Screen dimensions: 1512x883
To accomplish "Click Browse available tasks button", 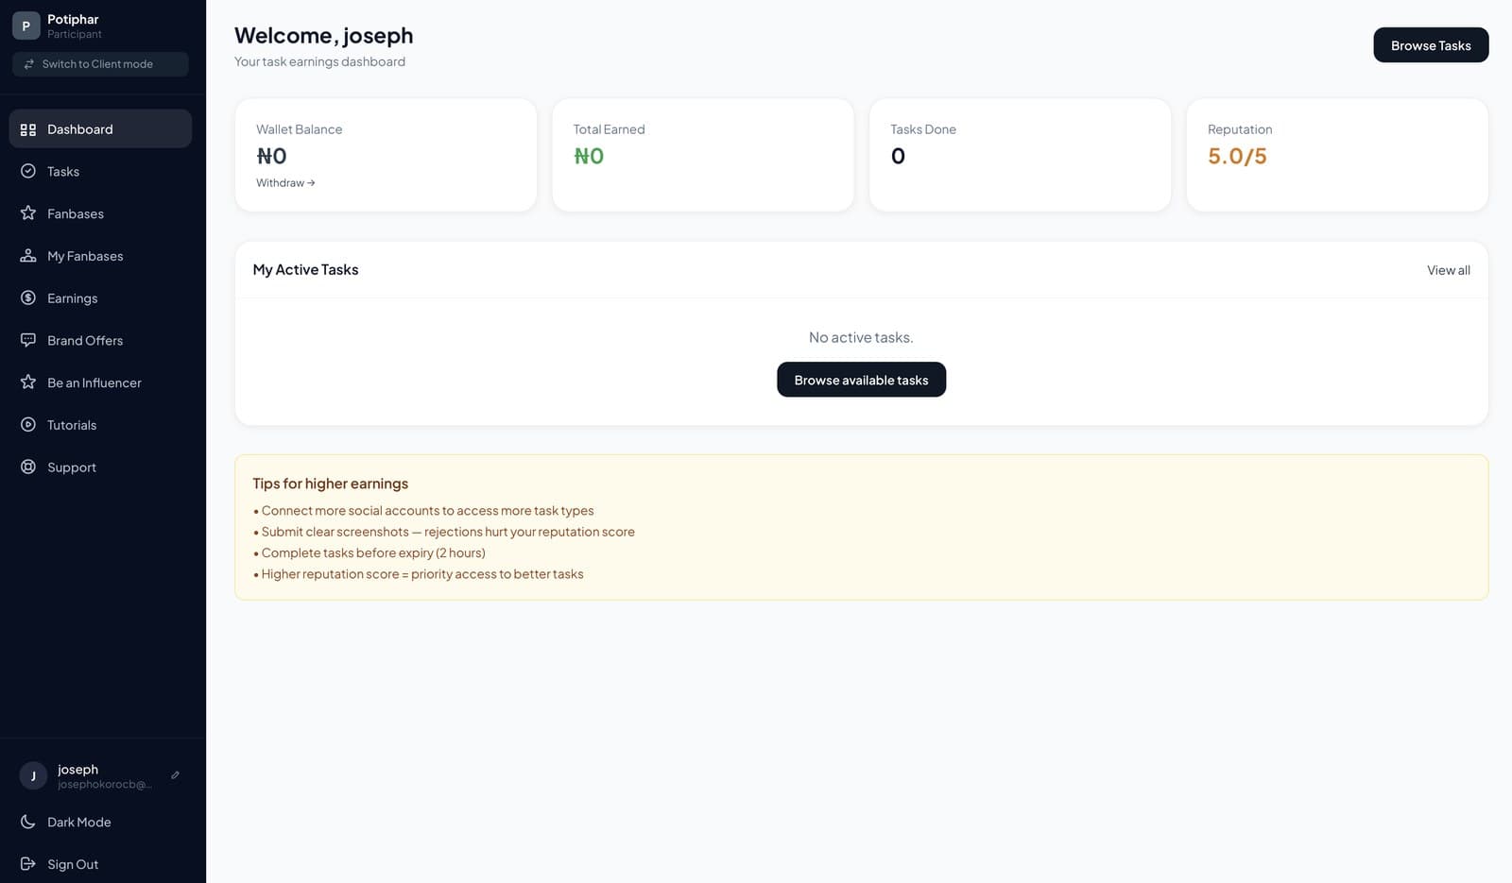I will pos(861,380).
